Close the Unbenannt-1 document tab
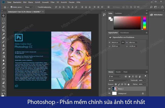Viewport: 165px width, 108px height. 43,12
